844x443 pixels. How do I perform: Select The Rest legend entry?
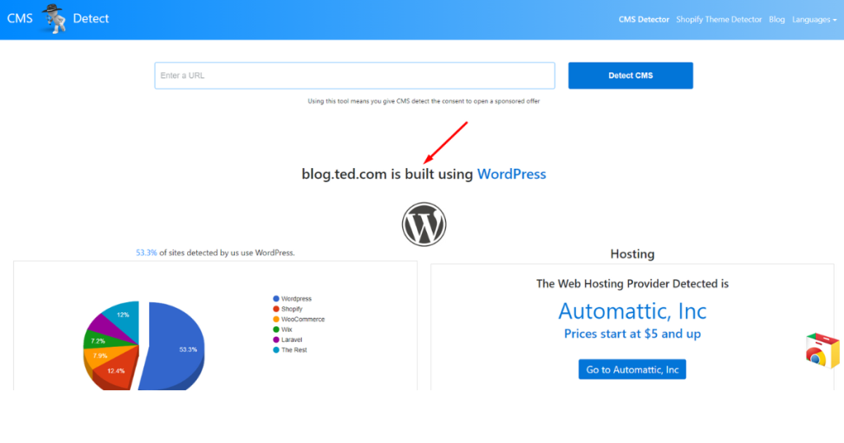290,349
